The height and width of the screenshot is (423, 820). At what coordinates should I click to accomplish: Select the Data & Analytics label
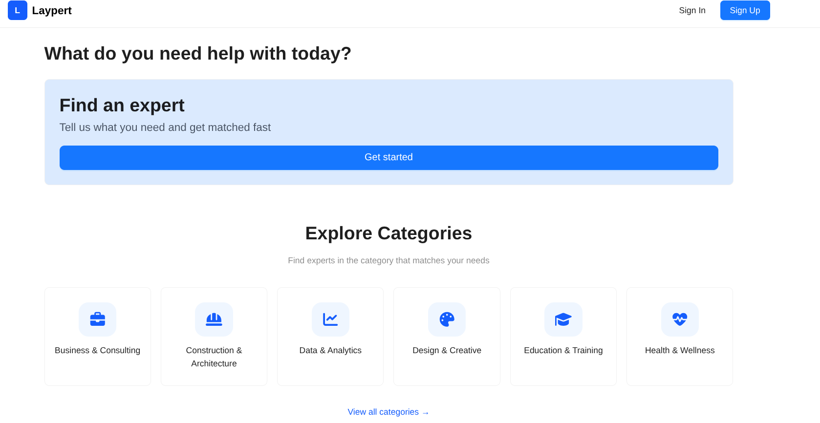pos(330,350)
